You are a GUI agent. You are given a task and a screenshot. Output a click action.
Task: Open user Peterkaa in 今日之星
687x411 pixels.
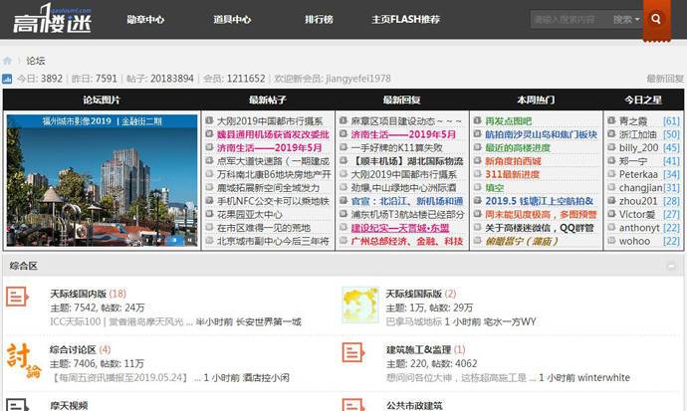click(638, 174)
